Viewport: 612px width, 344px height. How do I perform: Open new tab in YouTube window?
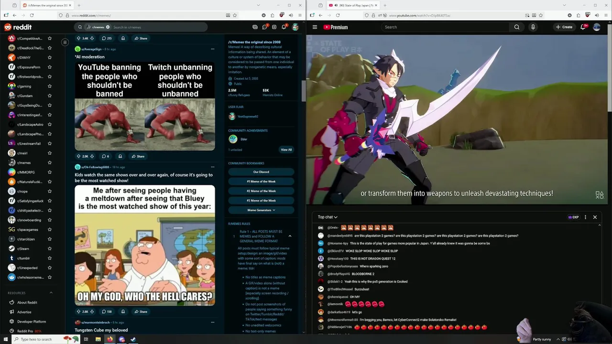pyautogui.click(x=385, y=5)
